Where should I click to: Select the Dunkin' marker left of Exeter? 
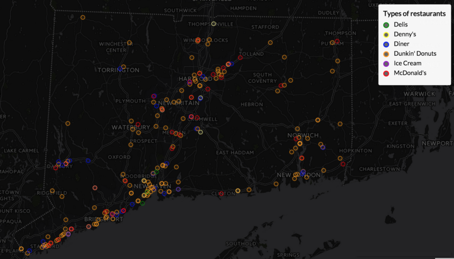pyautogui.click(x=340, y=124)
